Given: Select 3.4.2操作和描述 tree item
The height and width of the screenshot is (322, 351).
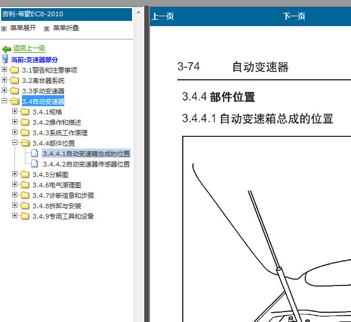Looking at the screenshot, I should 57,122.
